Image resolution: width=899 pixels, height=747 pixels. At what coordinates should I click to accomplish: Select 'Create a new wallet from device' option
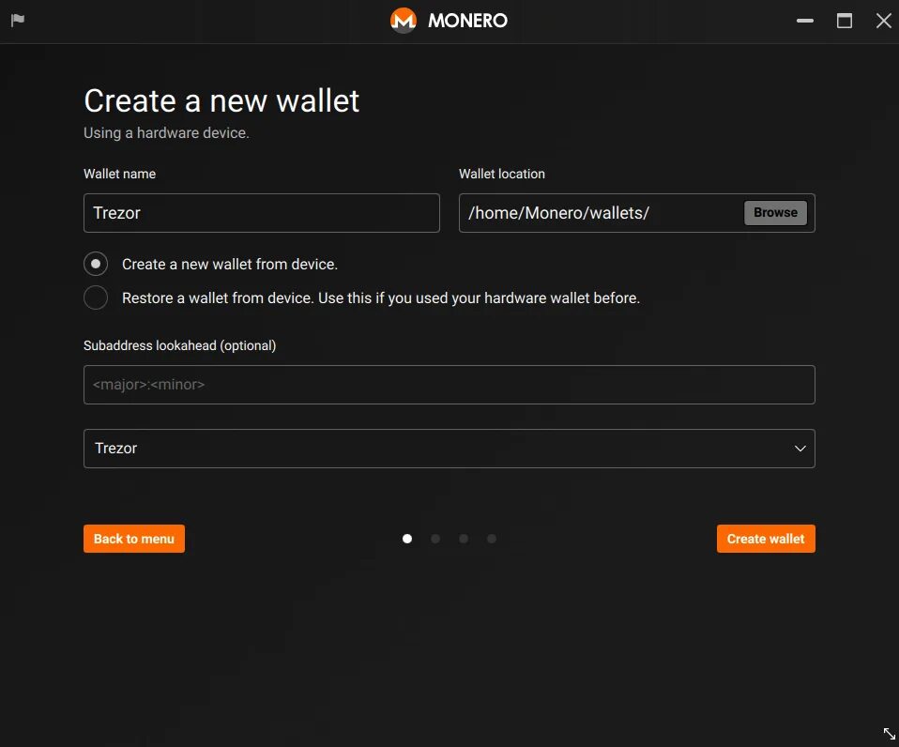pos(96,264)
